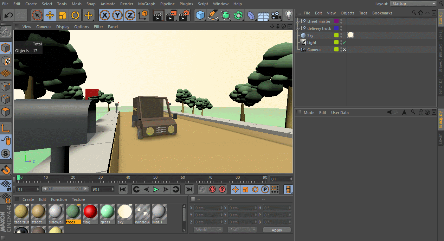Viewport: 444px width, 241px height.
Task: Select the trees material
Action: tap(73, 214)
